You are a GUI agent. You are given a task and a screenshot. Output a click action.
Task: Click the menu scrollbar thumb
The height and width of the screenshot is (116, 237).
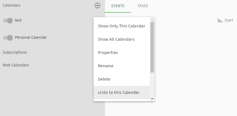[x=152, y=47]
